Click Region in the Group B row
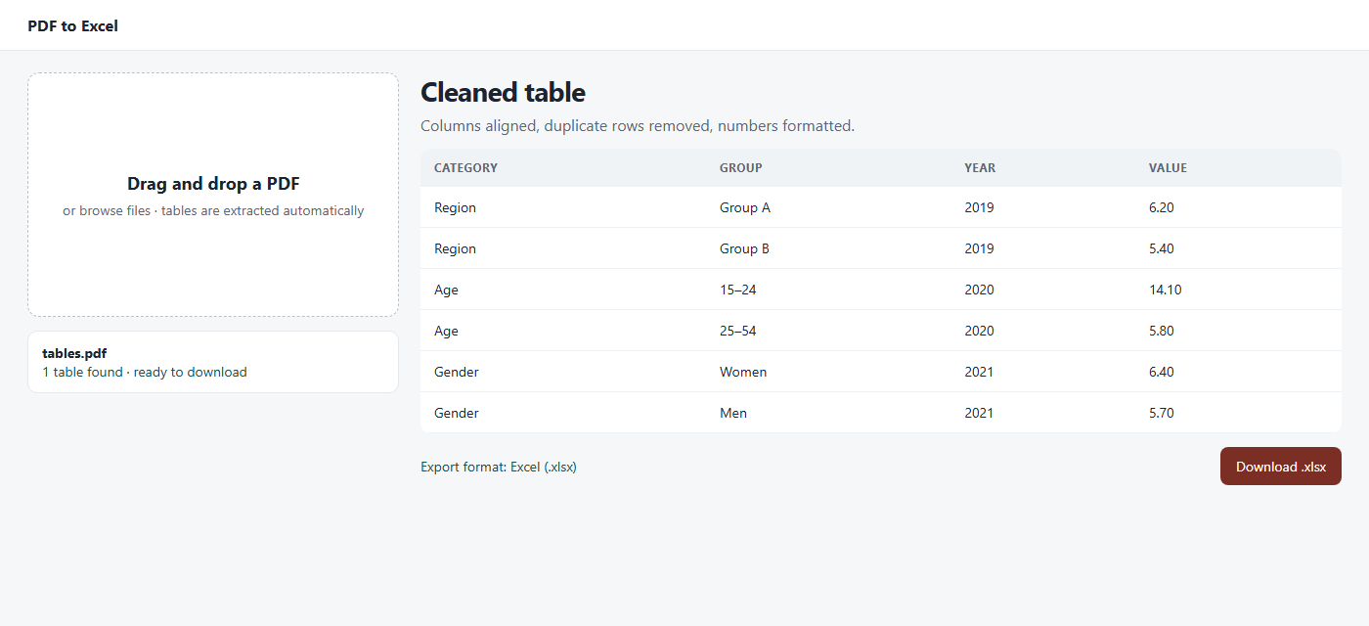The height and width of the screenshot is (626, 1369). click(455, 248)
